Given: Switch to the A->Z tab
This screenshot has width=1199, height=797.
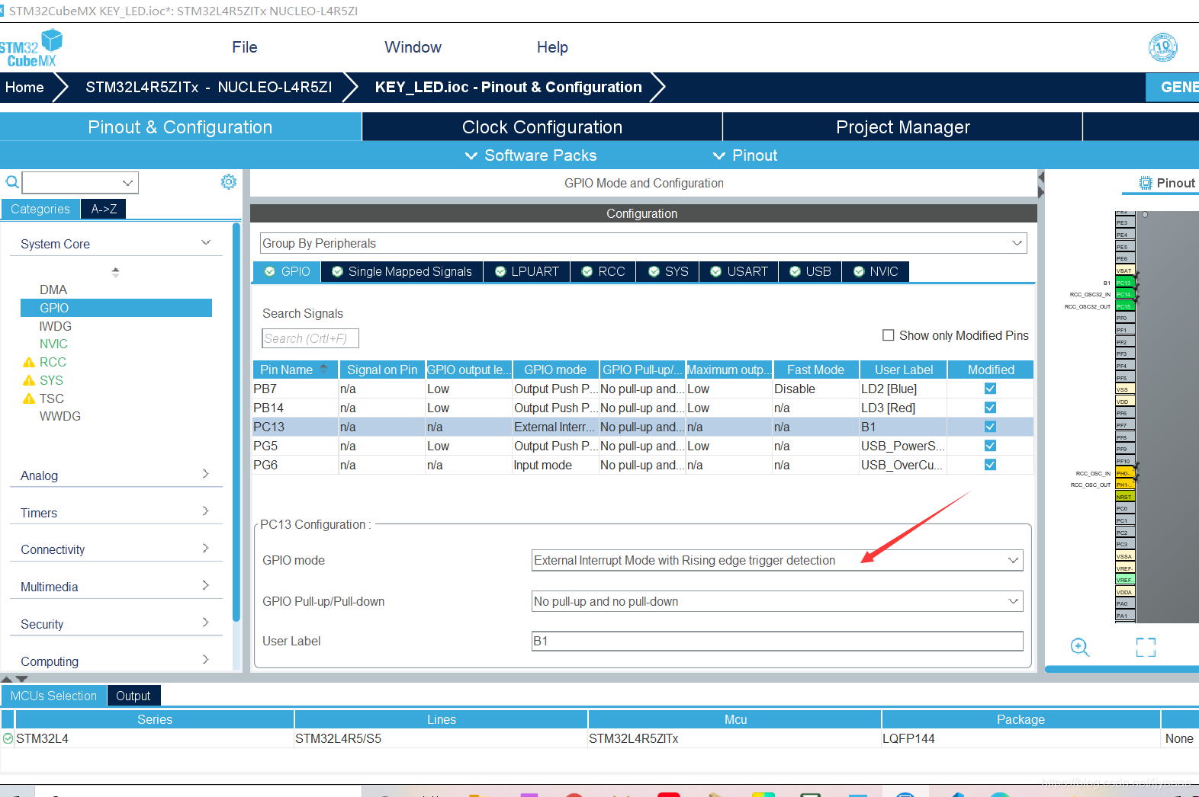Looking at the screenshot, I should (104, 209).
